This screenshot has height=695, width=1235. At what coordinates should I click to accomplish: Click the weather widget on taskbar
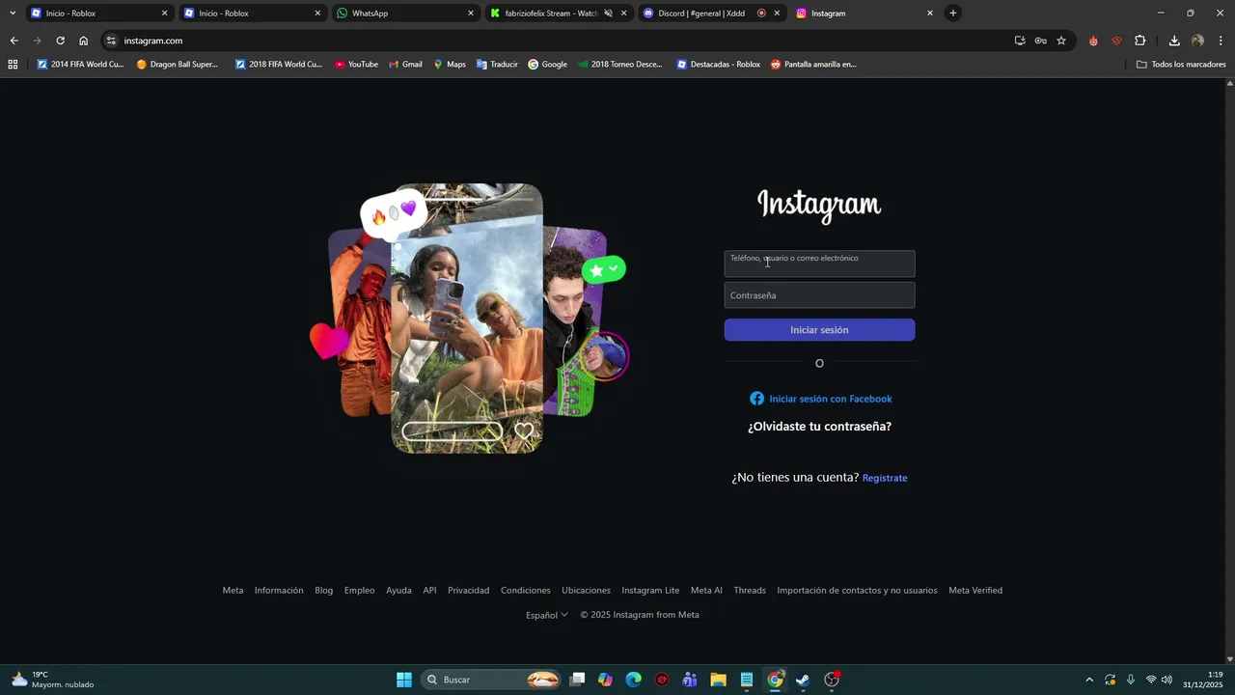[x=53, y=680]
